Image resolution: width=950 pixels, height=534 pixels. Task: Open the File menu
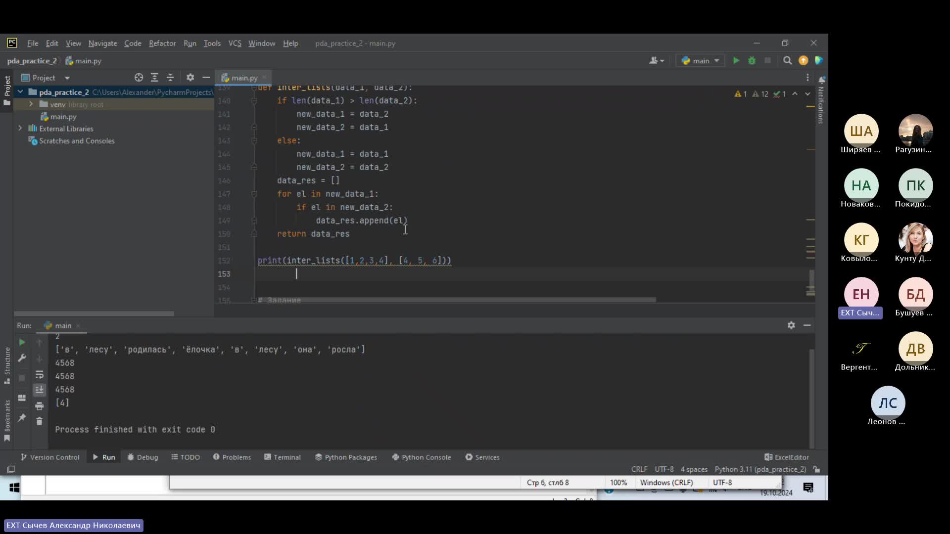click(33, 44)
